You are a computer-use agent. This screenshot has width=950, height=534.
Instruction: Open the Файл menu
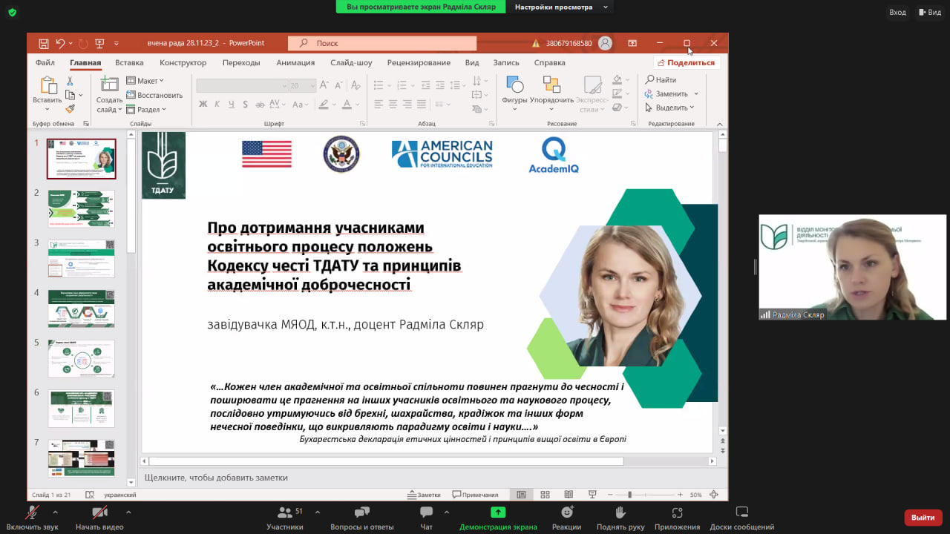click(45, 63)
